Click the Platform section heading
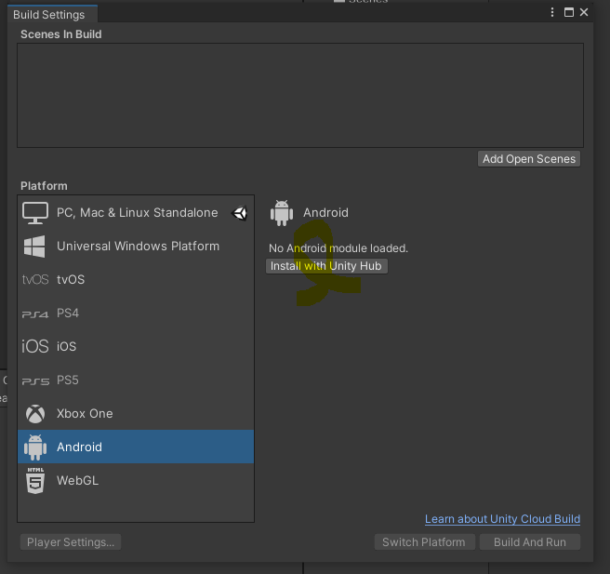Screen dimensions: 610x574 44,186
